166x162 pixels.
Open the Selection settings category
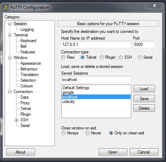[x=28, y=80]
